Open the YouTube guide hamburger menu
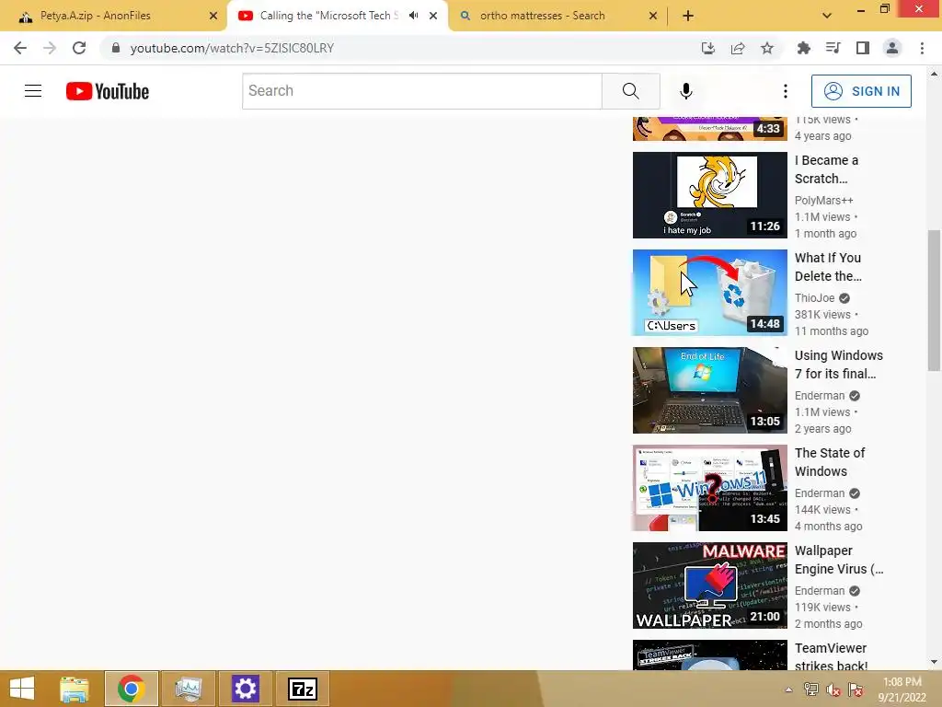This screenshot has width=942, height=707. pos(33,91)
